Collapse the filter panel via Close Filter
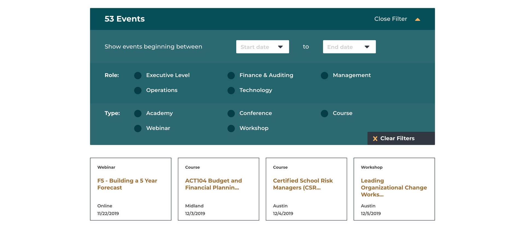525x226 pixels. point(390,19)
